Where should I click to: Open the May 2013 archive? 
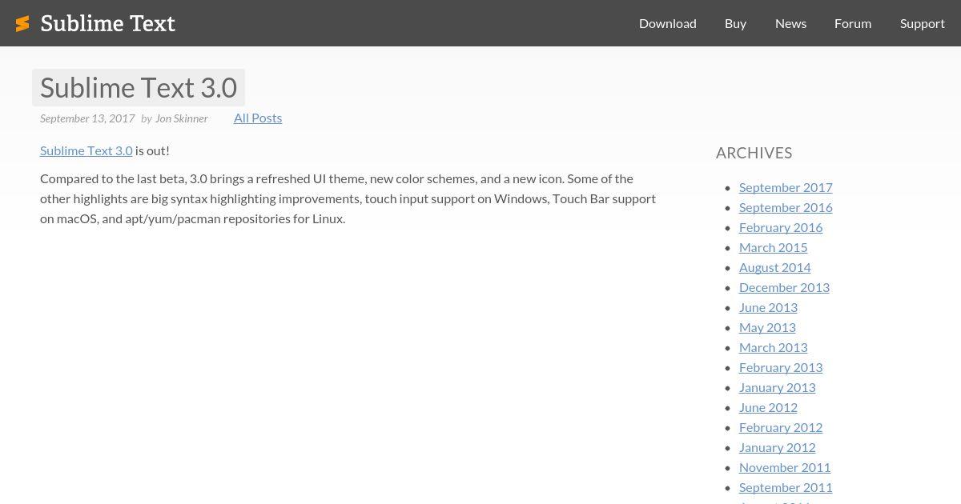point(767,327)
